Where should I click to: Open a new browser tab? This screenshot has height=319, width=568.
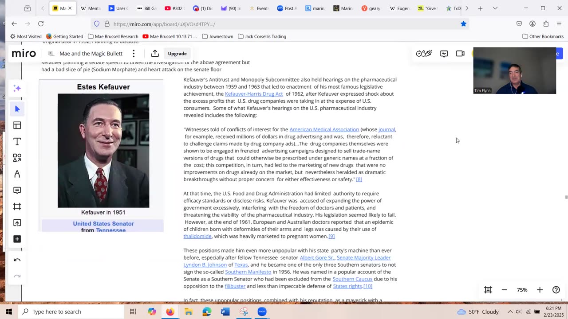pos(480,8)
